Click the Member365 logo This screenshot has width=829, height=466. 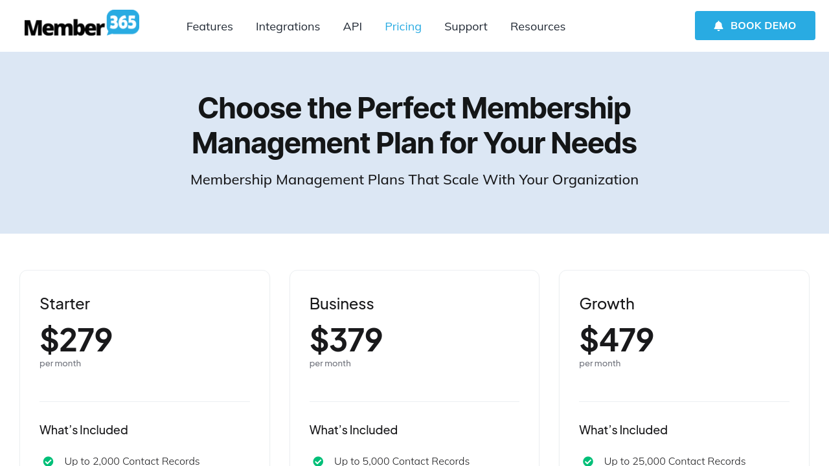tap(82, 25)
